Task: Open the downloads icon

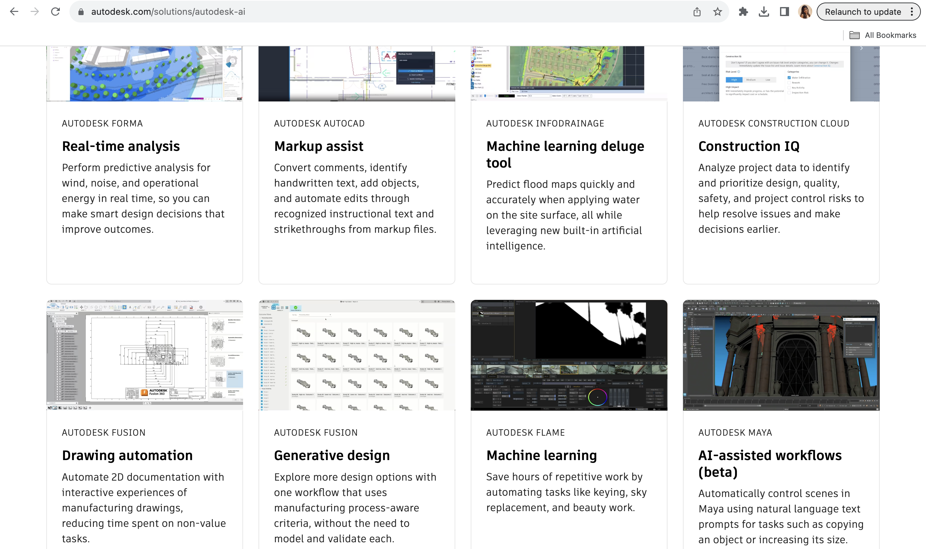Action: pyautogui.click(x=764, y=12)
